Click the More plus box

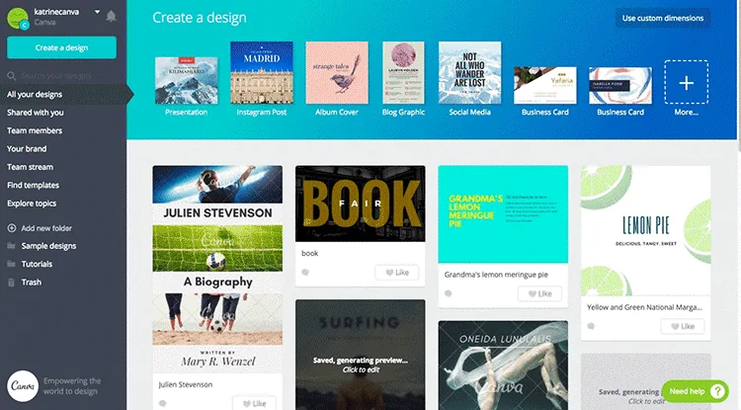(x=687, y=82)
